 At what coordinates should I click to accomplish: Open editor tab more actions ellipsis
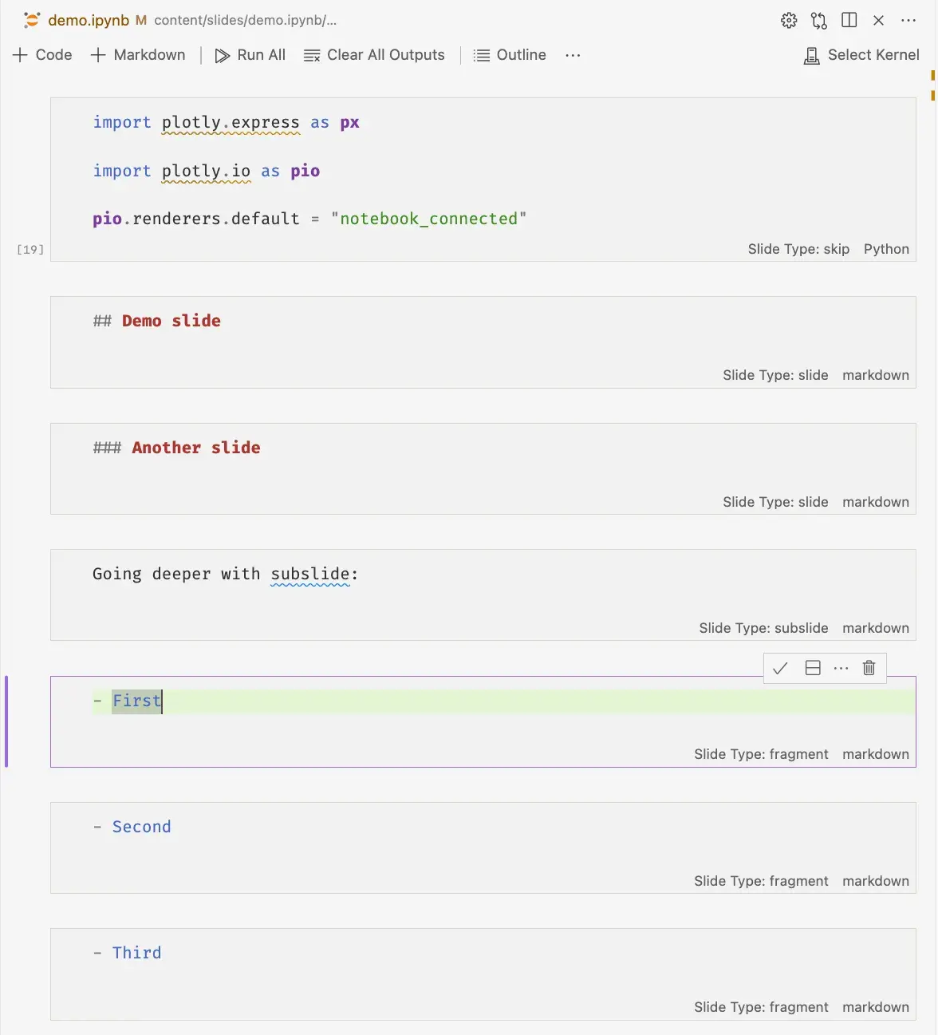pos(908,21)
